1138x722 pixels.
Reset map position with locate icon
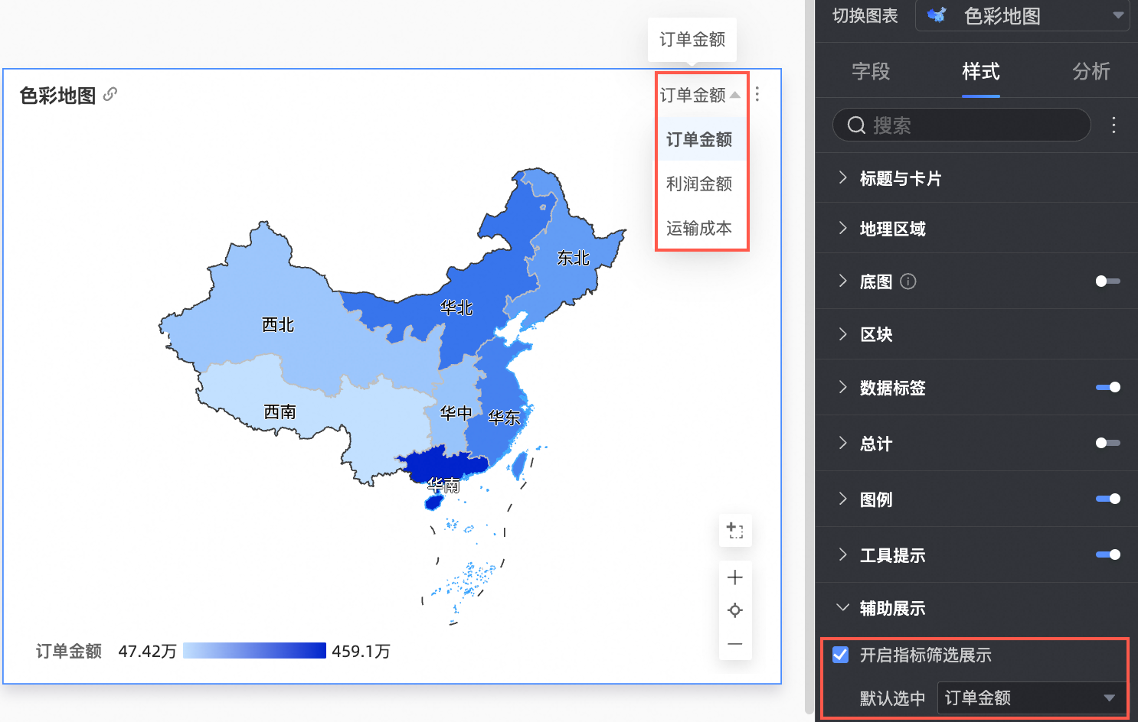735,610
